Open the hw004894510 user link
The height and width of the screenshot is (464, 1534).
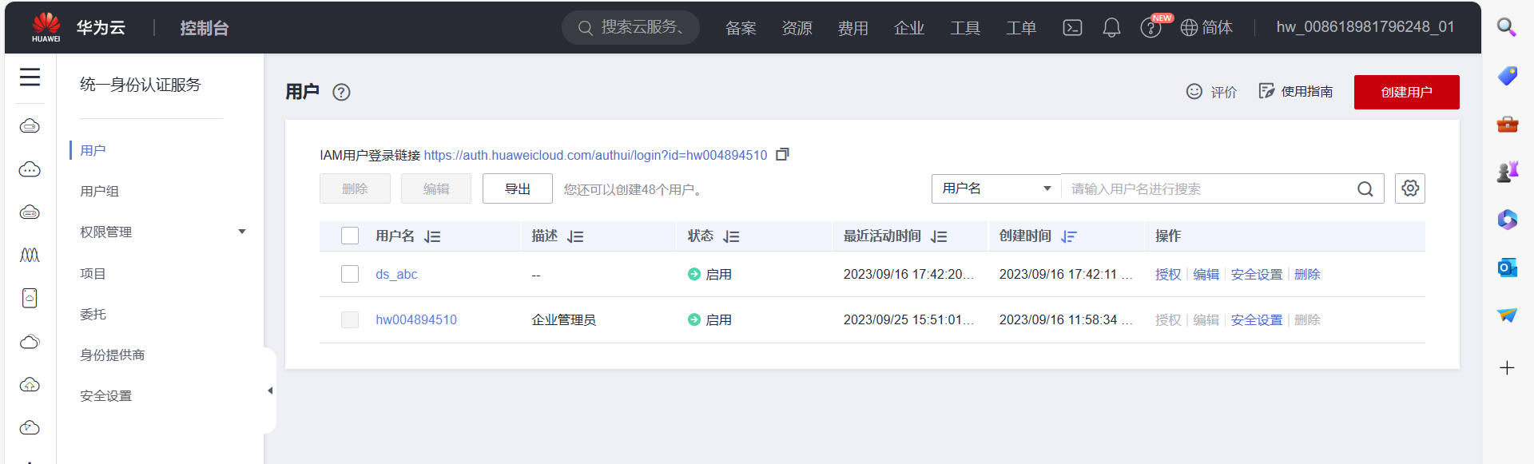point(416,319)
